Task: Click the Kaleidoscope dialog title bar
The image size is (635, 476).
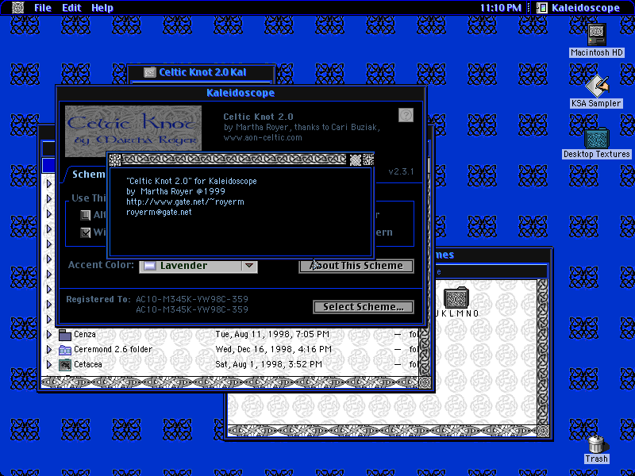Action: coord(241,93)
